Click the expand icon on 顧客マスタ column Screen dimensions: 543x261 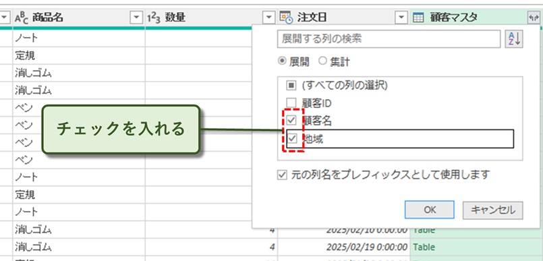point(534,18)
